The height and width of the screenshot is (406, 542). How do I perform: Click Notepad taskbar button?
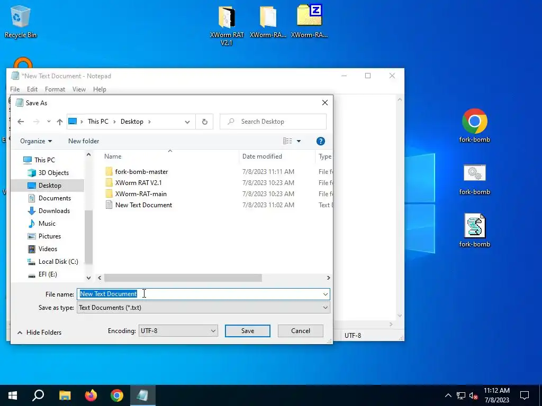point(143,395)
